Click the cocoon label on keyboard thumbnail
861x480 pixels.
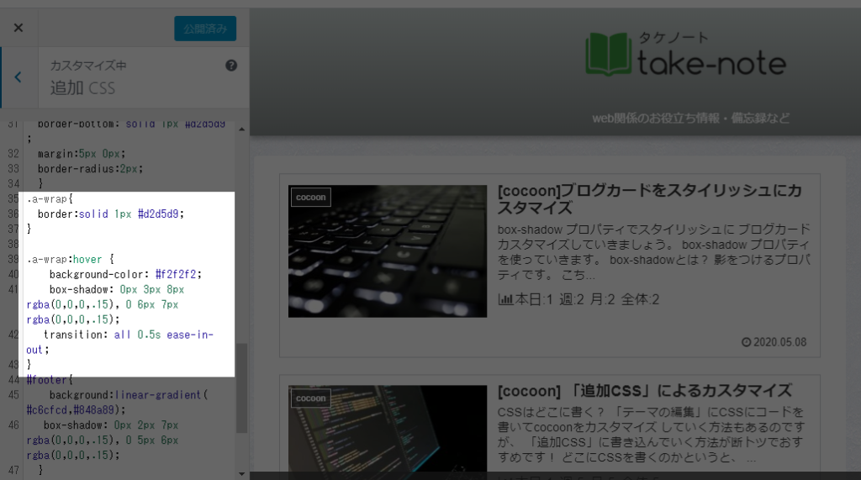(311, 198)
